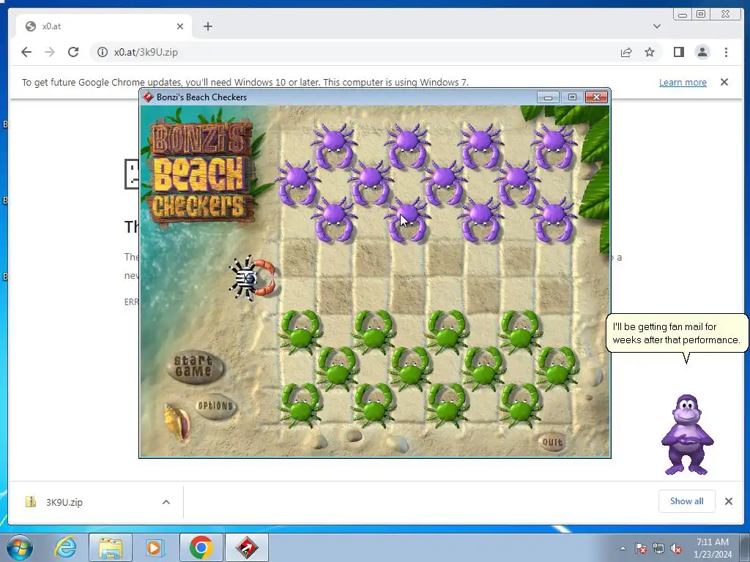Open the 3K9U.zip downloaded file
750x562 pixels.
(x=64, y=502)
